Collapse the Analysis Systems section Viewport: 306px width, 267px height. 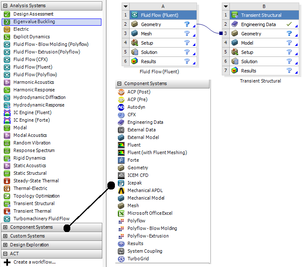click(x=5, y=6)
